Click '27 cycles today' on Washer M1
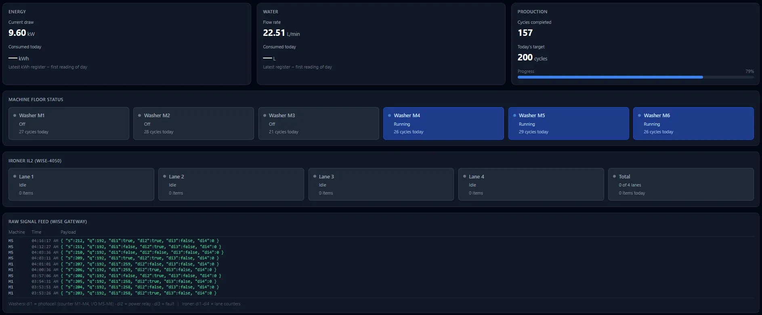Screen dimensions: 762x315 click(x=34, y=132)
